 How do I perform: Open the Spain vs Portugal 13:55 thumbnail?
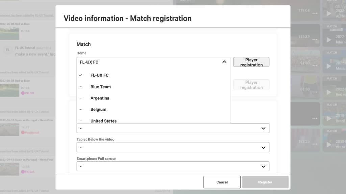[x=9, y=169]
